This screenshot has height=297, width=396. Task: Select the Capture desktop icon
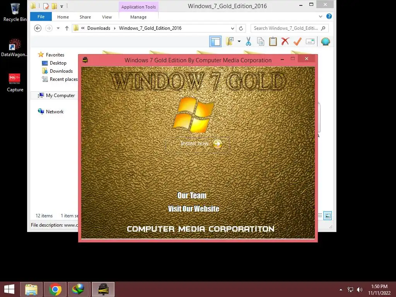point(15,83)
